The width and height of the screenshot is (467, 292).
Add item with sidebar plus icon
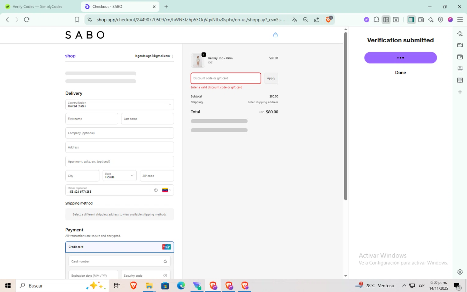[460, 92]
